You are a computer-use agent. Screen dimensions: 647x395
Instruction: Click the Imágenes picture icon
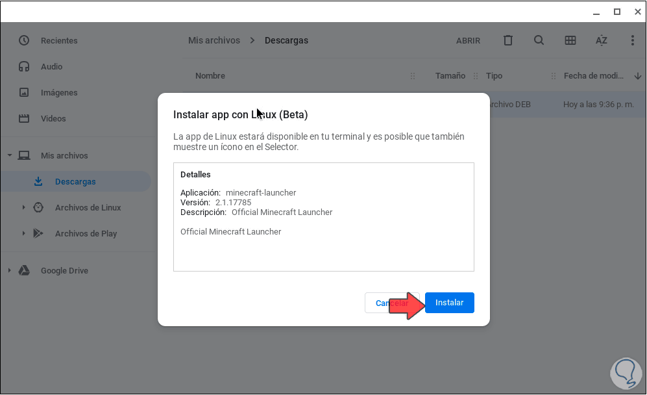[24, 92]
